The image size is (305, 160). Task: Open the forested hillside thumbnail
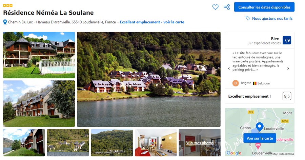click(111, 142)
